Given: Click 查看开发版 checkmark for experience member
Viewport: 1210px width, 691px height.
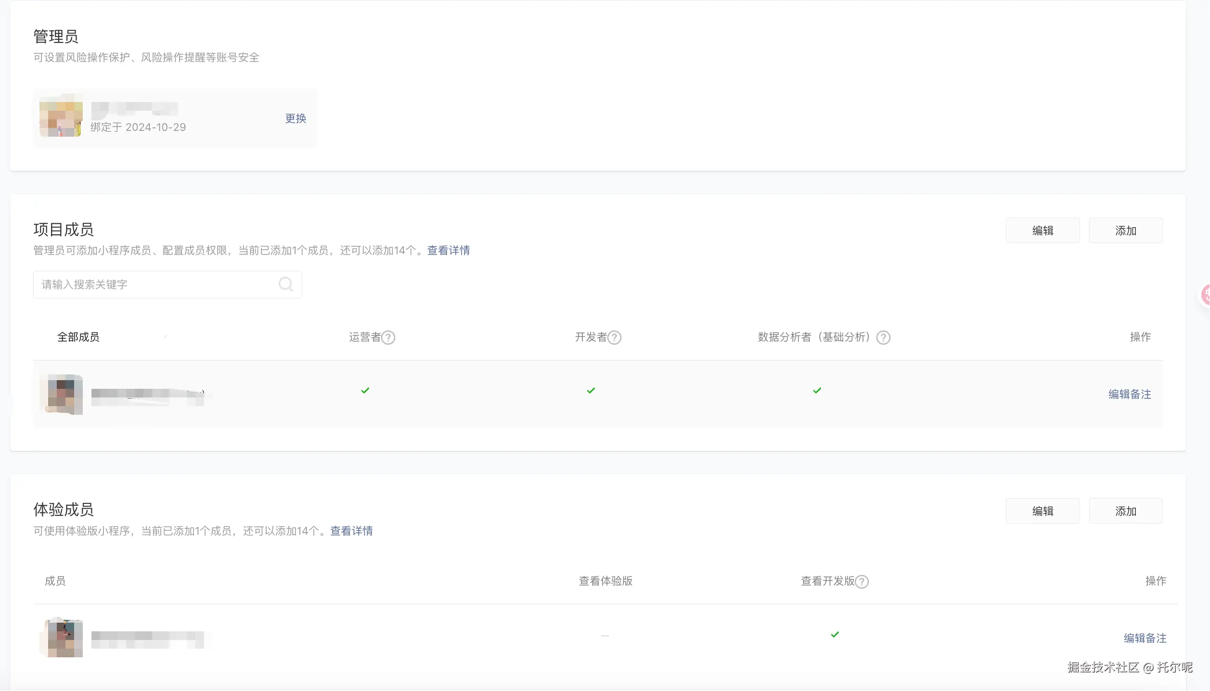Looking at the screenshot, I should tap(835, 635).
